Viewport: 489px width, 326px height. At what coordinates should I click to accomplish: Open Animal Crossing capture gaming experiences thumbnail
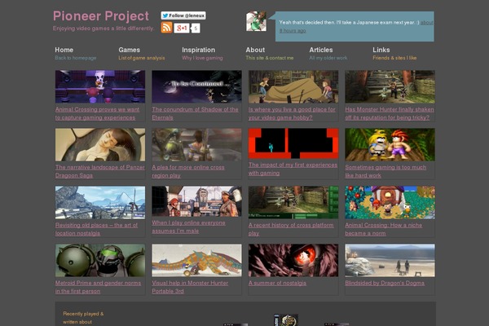pyautogui.click(x=100, y=86)
